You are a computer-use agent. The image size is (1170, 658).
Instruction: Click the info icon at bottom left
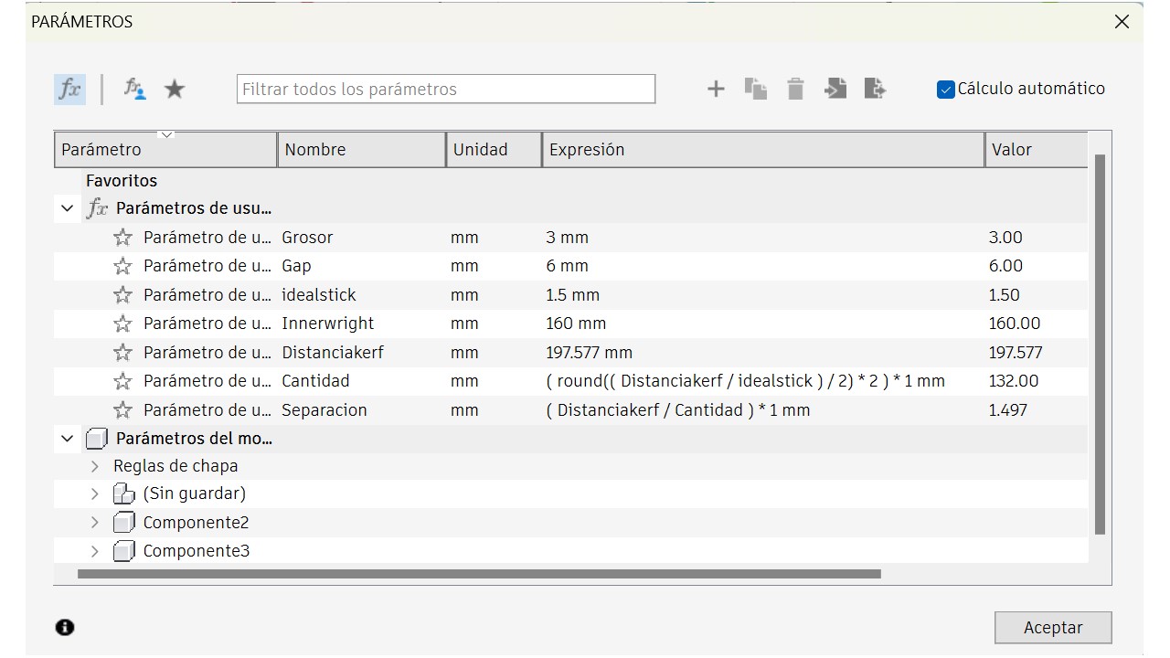click(65, 627)
